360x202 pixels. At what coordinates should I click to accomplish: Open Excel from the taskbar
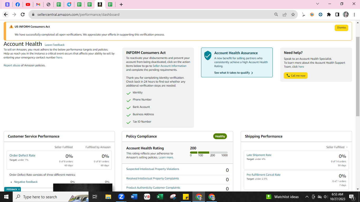click(x=160, y=197)
